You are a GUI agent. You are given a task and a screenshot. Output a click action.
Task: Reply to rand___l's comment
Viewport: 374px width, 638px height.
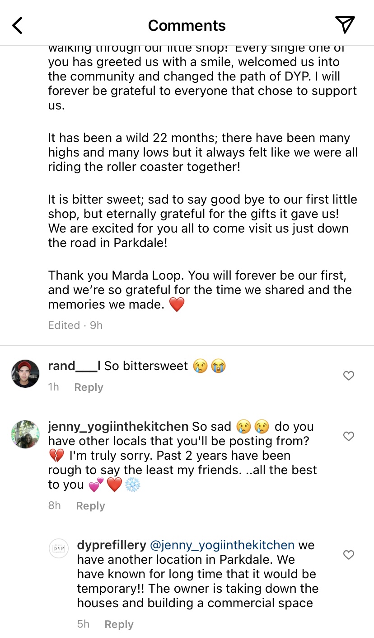[89, 387]
